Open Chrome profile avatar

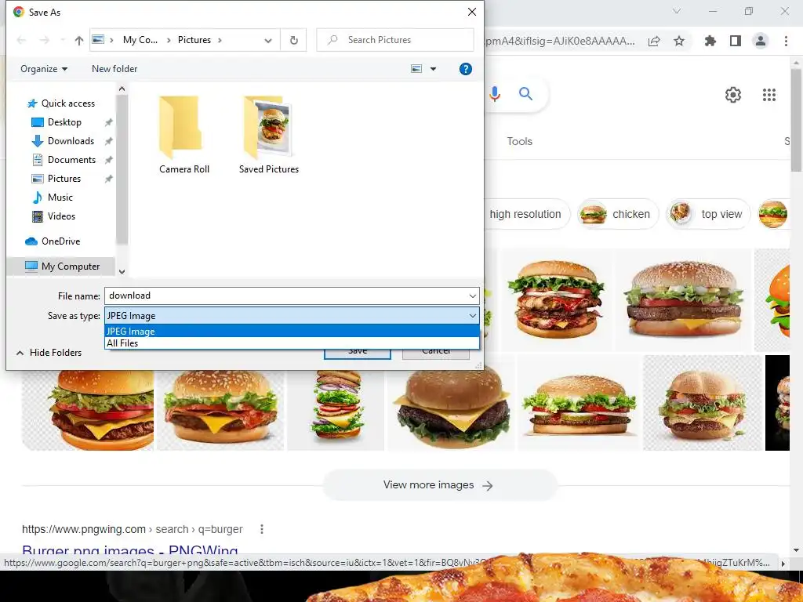(761, 41)
